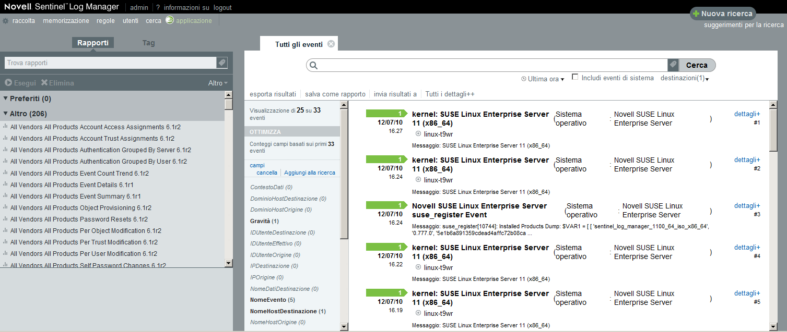Screen dimensions: 787x332
Task: Click the Cerca search button
Action: pos(697,65)
